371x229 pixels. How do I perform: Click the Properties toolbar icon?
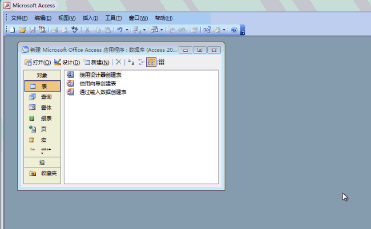point(194,30)
